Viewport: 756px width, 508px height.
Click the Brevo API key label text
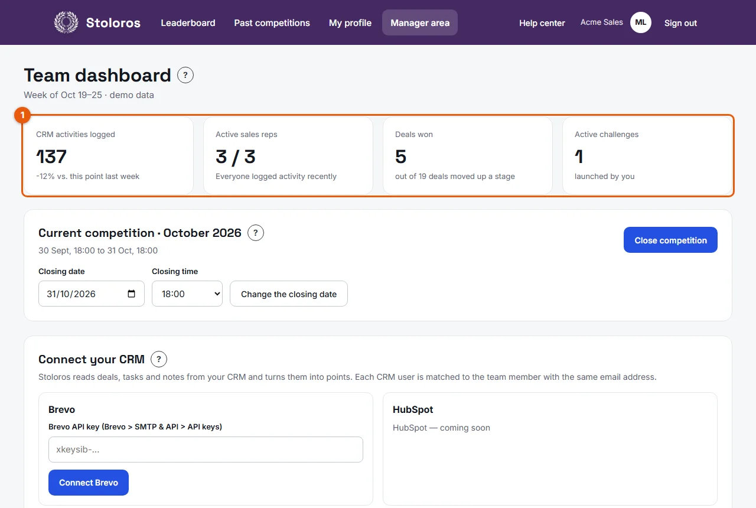tap(135, 426)
